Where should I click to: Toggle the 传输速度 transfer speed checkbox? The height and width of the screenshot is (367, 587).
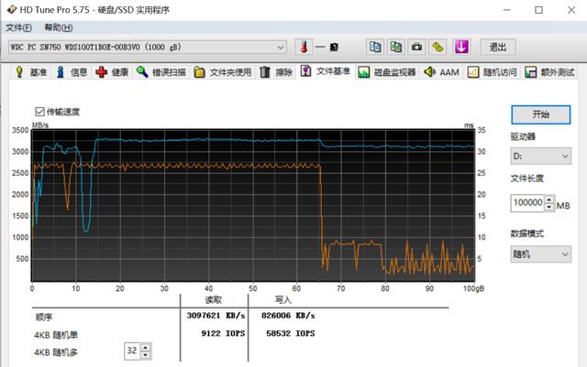point(40,112)
